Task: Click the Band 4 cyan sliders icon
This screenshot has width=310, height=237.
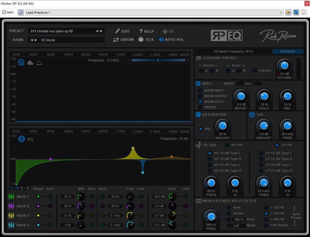Action: point(11,225)
